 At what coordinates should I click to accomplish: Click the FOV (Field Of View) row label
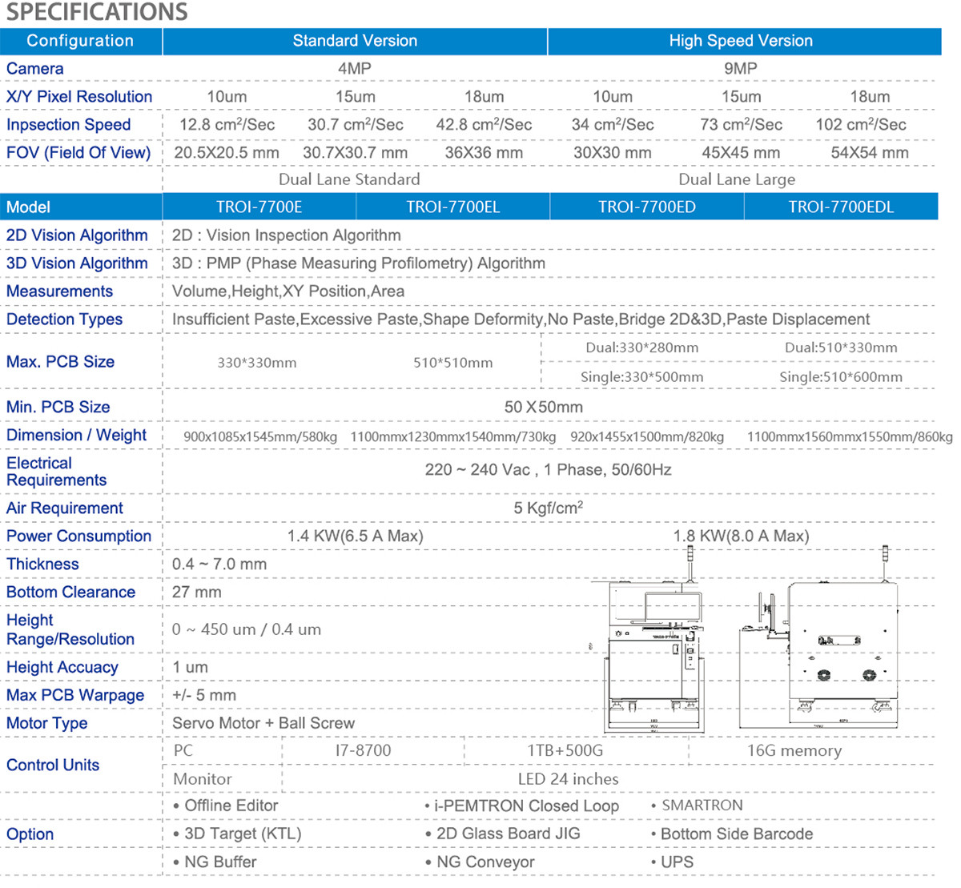(79, 152)
